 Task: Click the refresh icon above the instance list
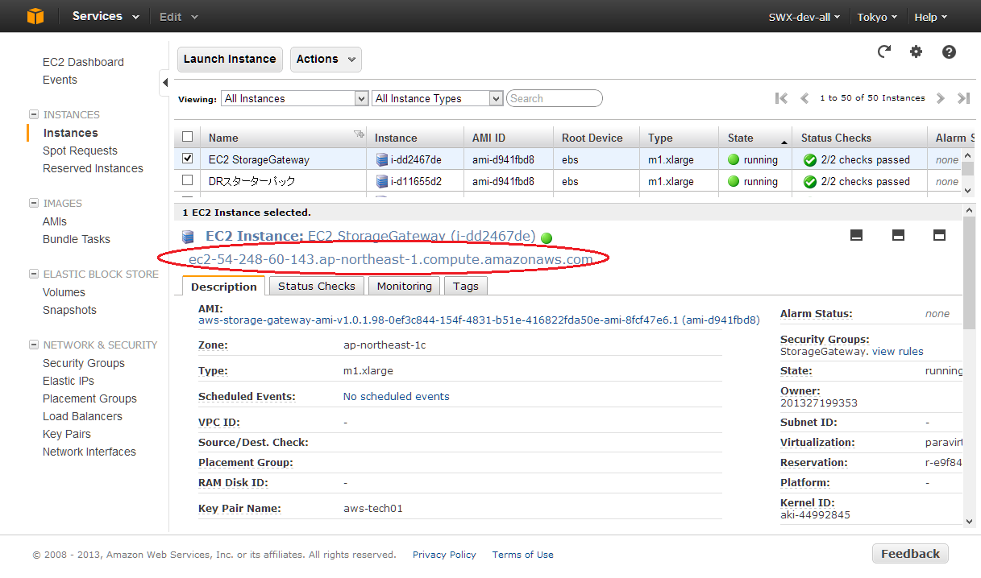884,51
